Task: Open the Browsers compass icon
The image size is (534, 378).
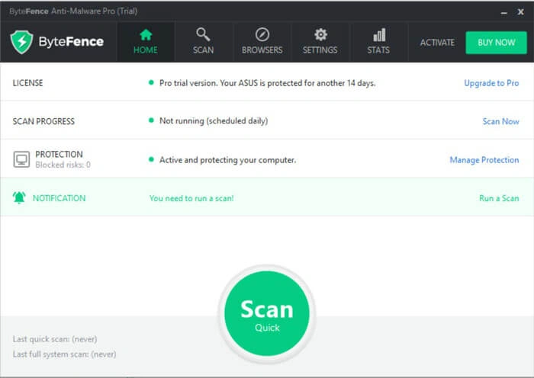Action: (x=262, y=34)
